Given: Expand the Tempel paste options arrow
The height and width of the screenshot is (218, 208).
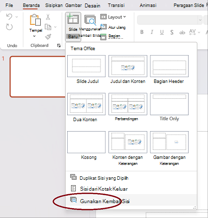Looking at the screenshot, I should click(34, 36).
